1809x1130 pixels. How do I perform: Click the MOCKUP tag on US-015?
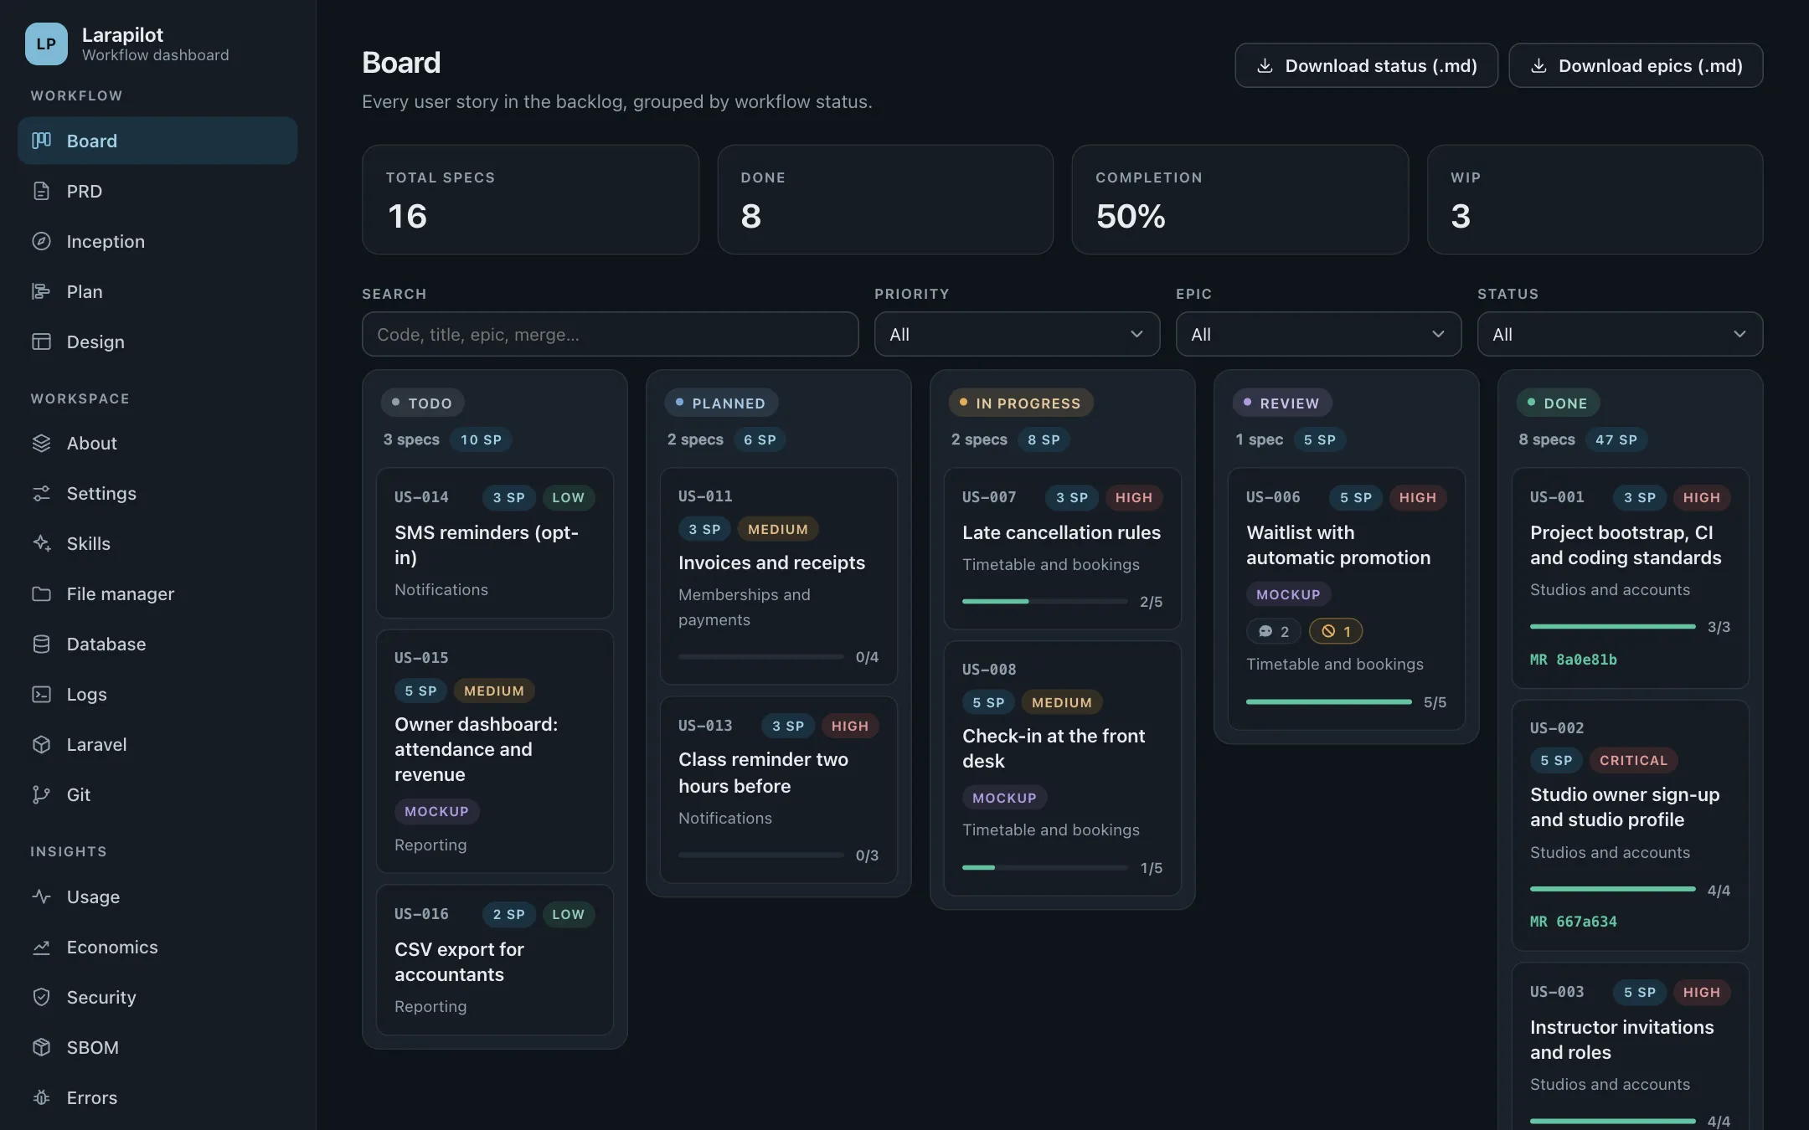436,811
